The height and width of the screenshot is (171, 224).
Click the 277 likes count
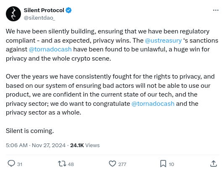[122, 164]
